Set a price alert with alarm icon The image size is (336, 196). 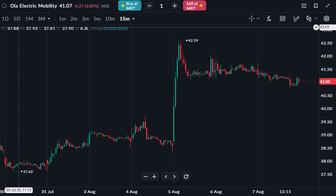pyautogui.click(x=304, y=6)
